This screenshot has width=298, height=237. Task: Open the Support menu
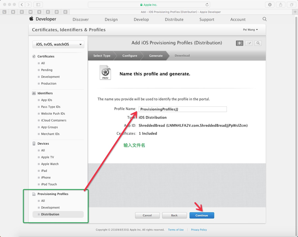point(207,19)
